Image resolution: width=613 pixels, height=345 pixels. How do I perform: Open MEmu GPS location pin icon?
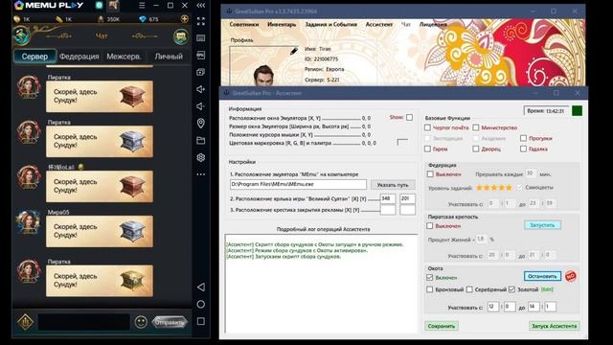[x=201, y=124]
